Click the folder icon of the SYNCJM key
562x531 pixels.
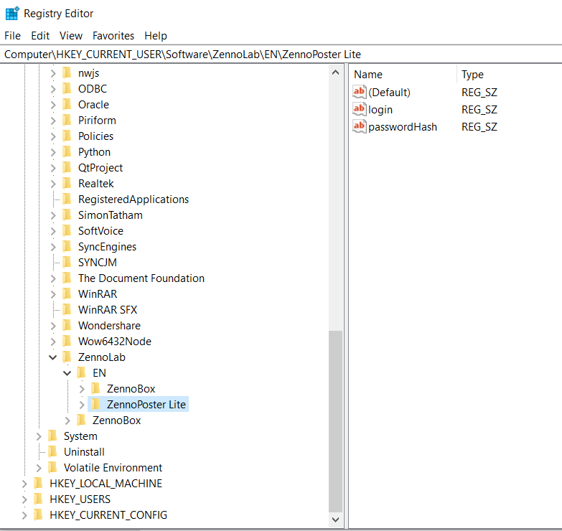tap(67, 262)
